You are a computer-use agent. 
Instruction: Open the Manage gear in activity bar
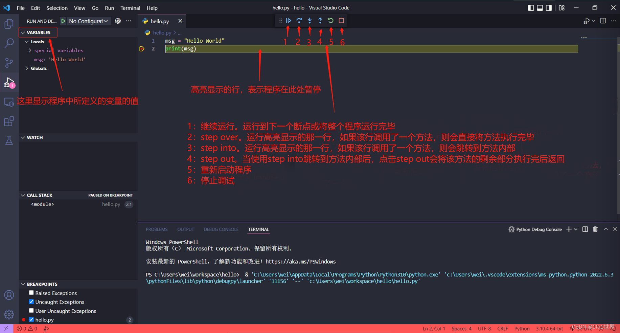9,314
